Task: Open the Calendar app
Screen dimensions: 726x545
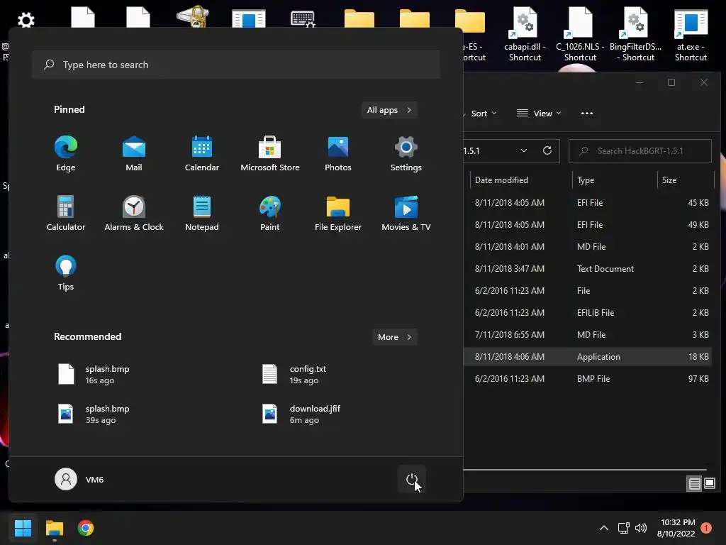Action: click(x=202, y=154)
